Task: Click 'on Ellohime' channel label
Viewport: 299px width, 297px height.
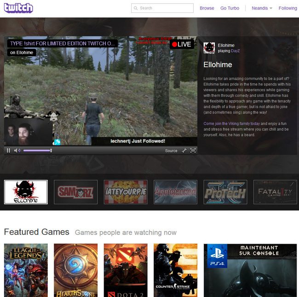Action: pos(22,52)
